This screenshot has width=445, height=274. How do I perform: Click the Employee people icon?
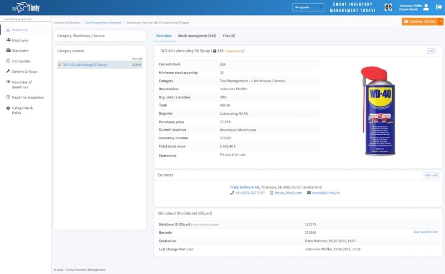click(9, 40)
